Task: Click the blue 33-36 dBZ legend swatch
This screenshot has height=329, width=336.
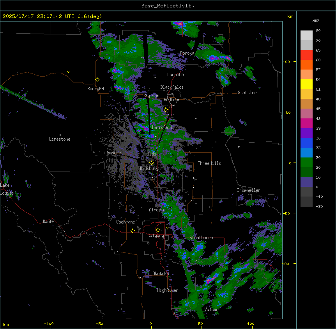Action: pos(306,143)
